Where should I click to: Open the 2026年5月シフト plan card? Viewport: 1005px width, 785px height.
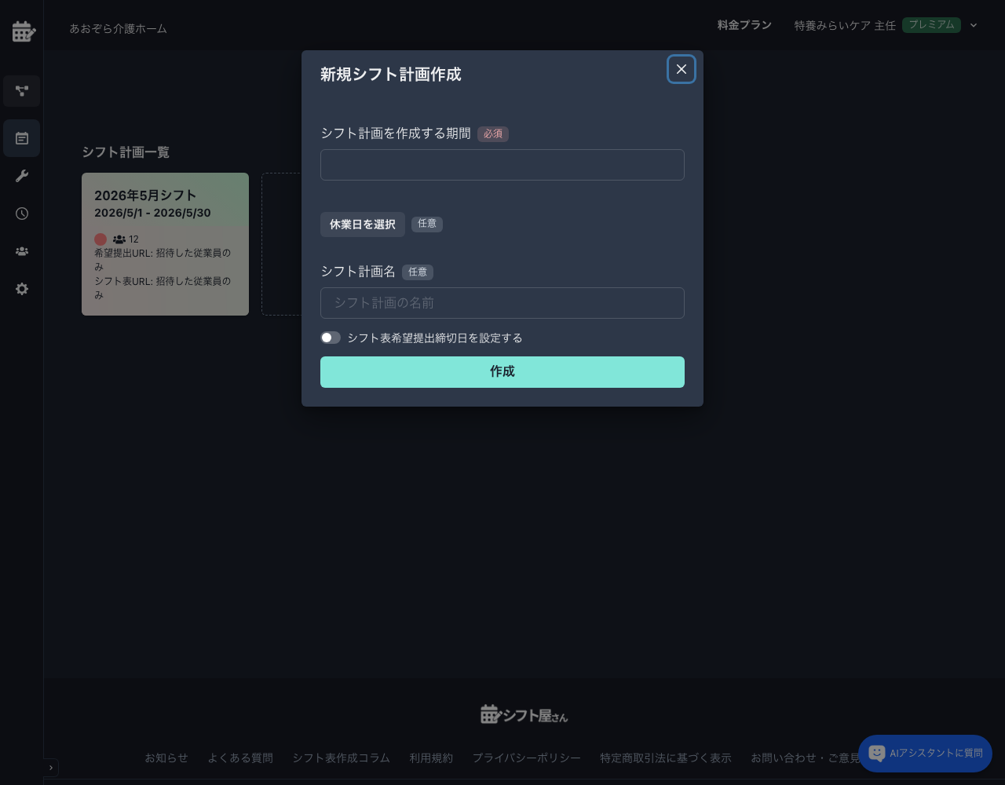click(x=165, y=244)
